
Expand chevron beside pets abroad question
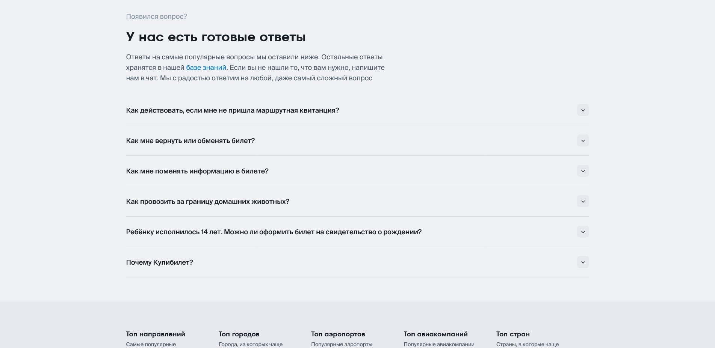[x=583, y=202]
